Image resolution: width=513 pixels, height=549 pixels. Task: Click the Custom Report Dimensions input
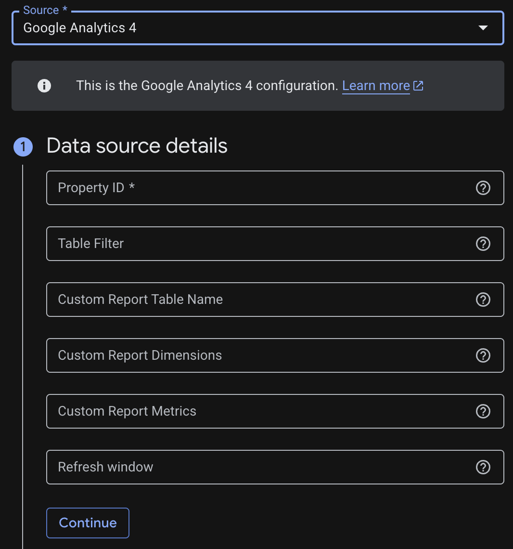[260, 355]
